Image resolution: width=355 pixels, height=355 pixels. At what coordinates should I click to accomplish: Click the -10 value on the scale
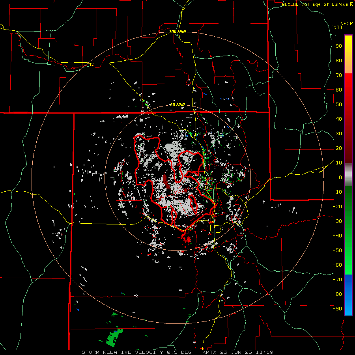pyautogui.click(x=337, y=192)
